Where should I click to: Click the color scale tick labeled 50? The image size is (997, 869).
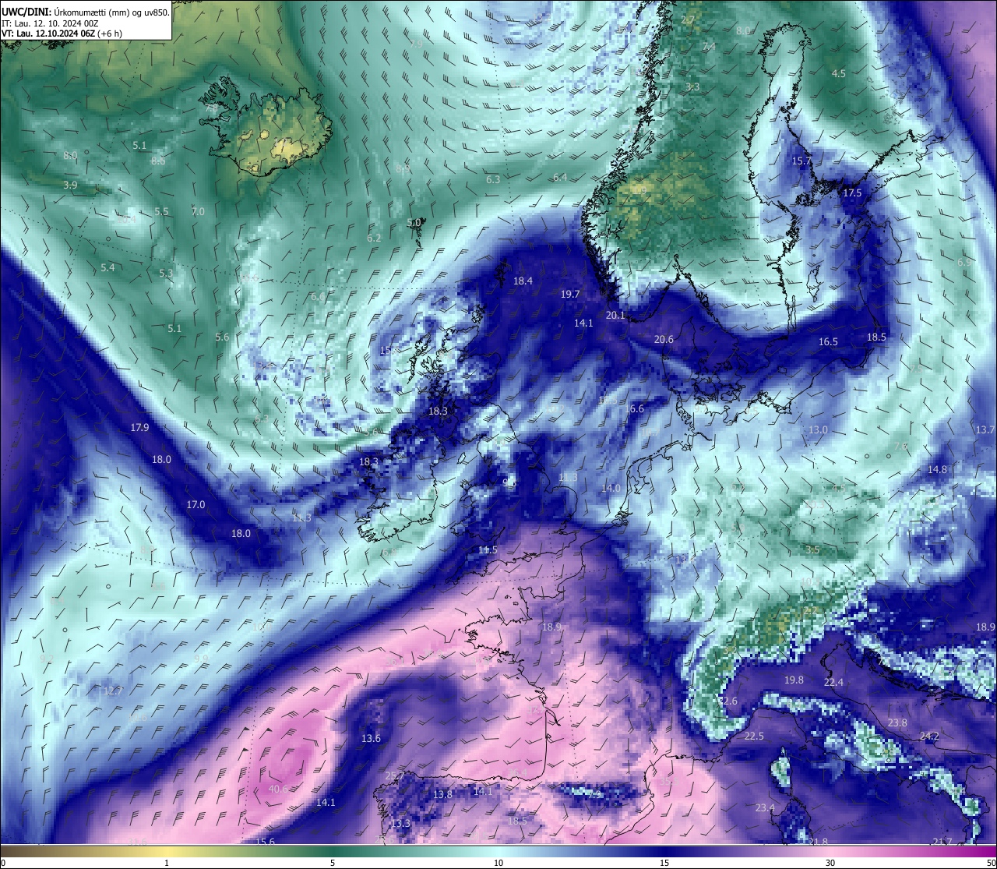pos(991,863)
